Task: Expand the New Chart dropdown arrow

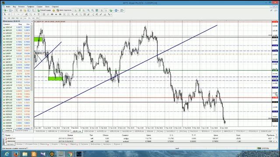Action: pyautogui.click(x=7, y=10)
